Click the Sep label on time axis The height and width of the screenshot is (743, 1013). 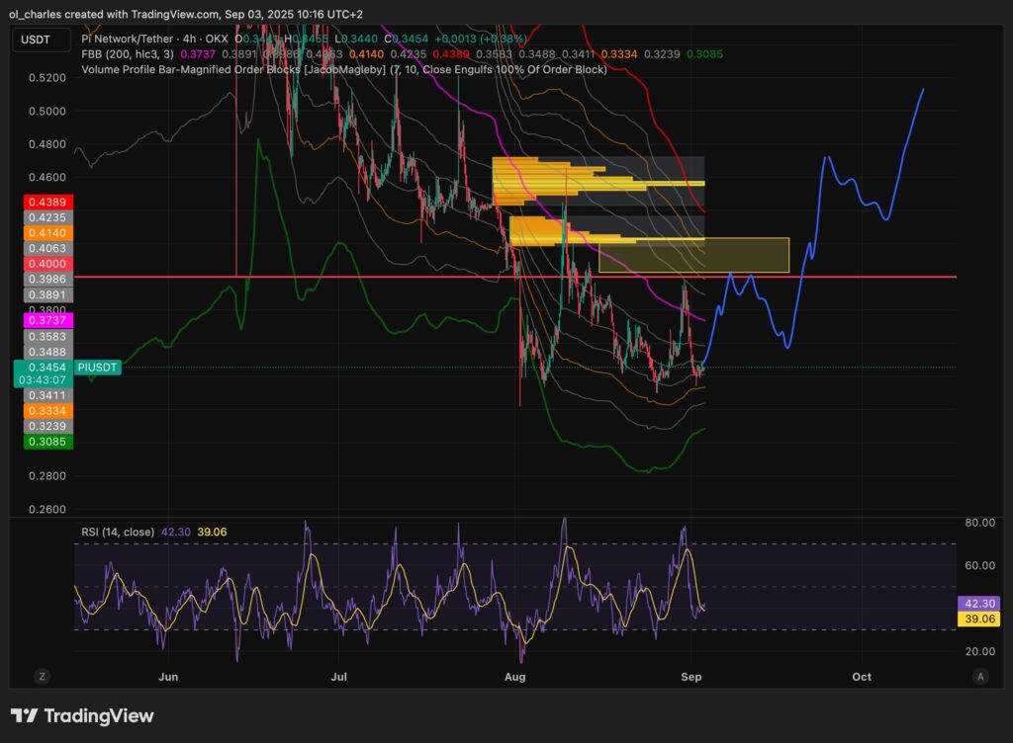pos(691,677)
